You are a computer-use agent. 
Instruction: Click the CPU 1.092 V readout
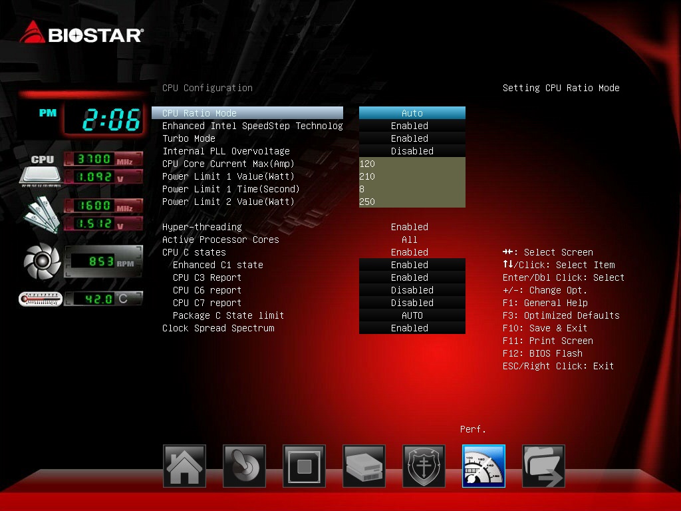103,177
